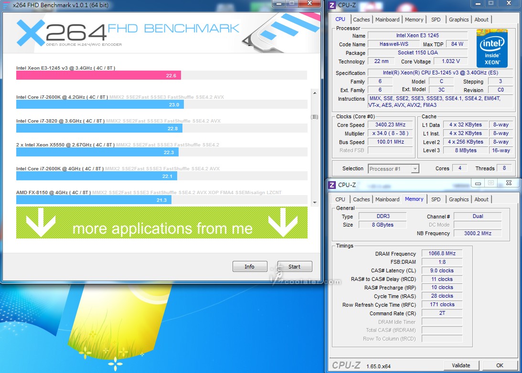This screenshot has width=522, height=373.
Task: Click the Threads value 8
Action: pos(504,168)
